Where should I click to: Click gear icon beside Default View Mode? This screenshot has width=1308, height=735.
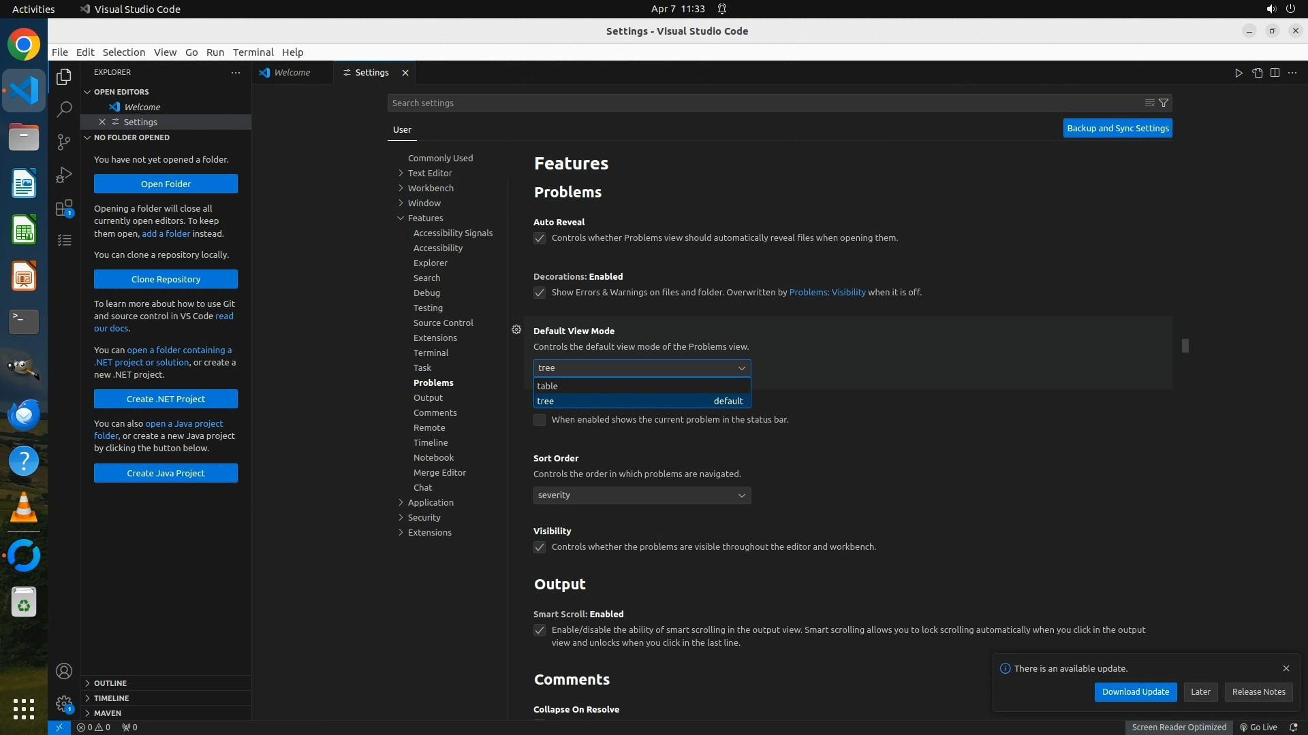[516, 330]
